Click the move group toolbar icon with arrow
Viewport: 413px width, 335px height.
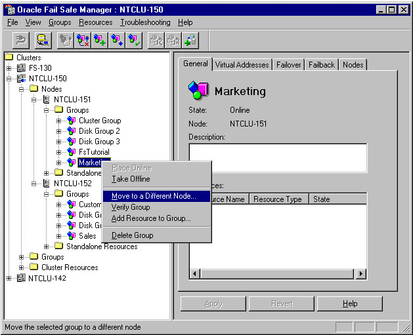click(117, 41)
